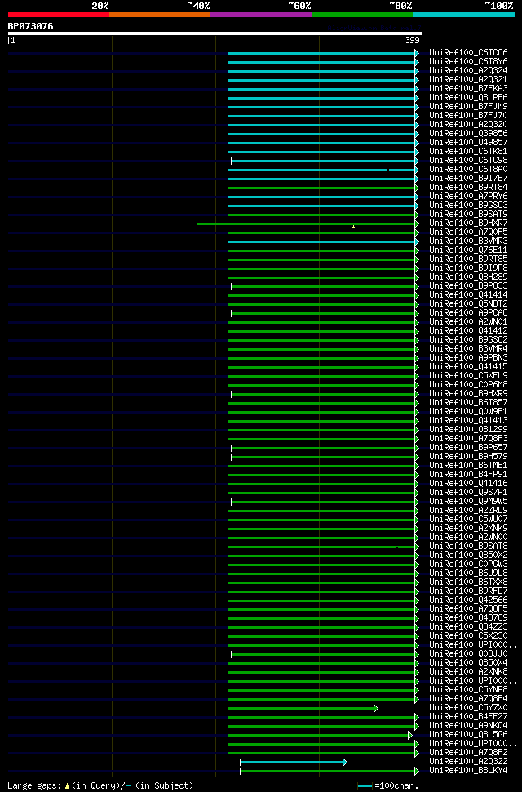The image size is (522, 792).
Task: Select the white BP073076 query sequence bar
Action: pos(215,33)
